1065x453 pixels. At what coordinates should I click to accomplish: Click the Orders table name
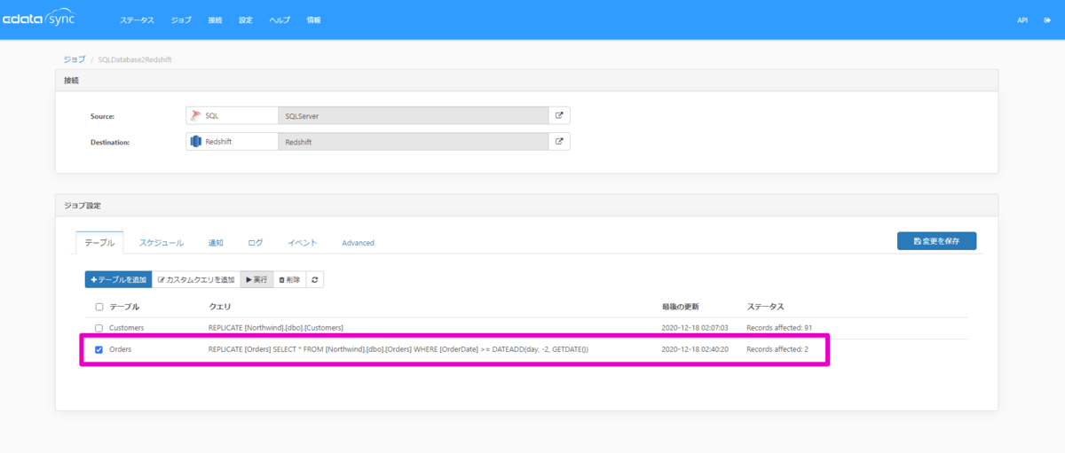pyautogui.click(x=121, y=349)
